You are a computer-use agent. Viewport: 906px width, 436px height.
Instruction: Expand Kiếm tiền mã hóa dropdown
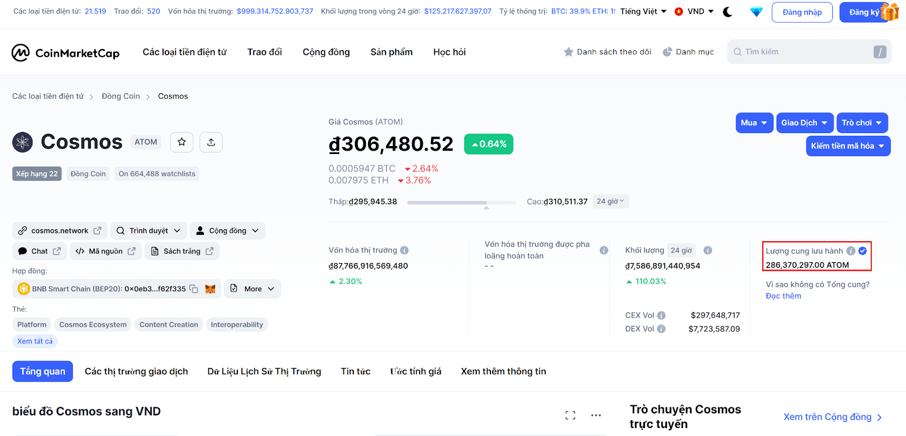(848, 146)
